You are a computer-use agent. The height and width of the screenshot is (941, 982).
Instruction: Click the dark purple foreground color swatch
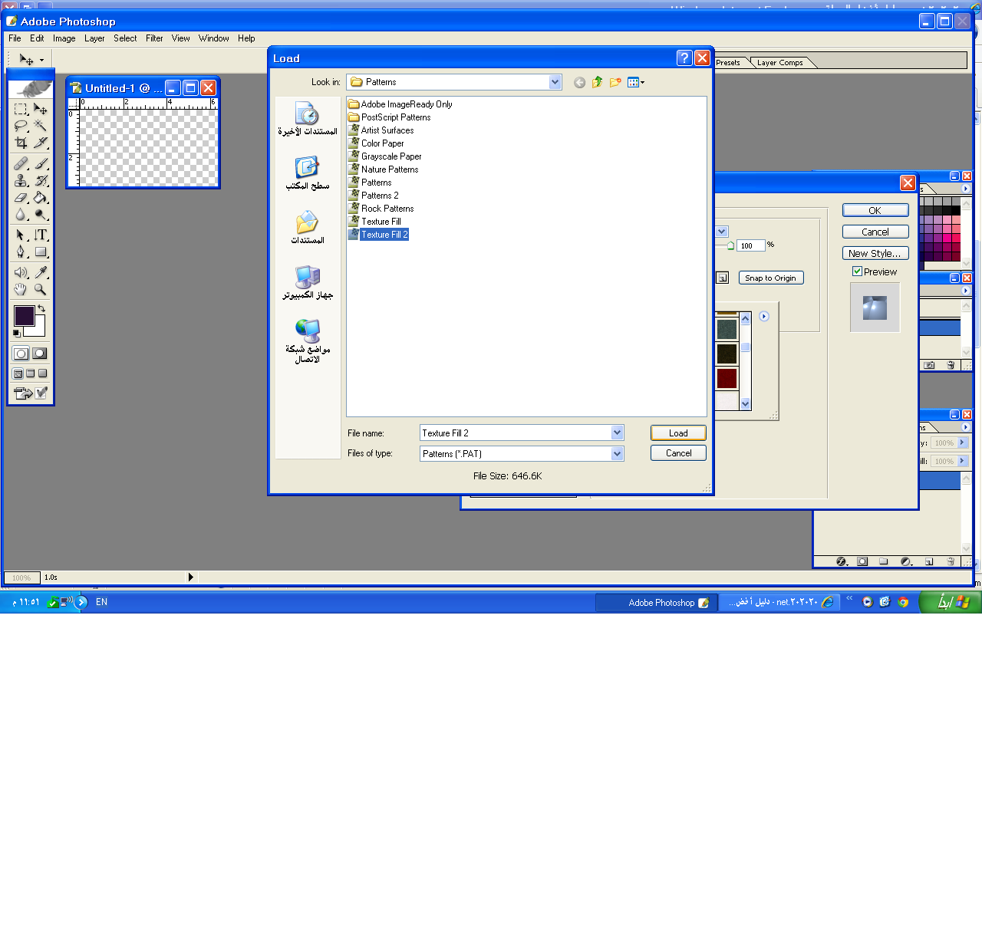[23, 315]
